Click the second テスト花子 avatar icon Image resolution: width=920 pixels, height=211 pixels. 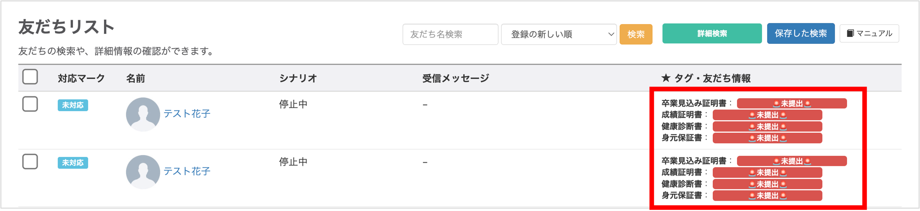pyautogui.click(x=143, y=172)
